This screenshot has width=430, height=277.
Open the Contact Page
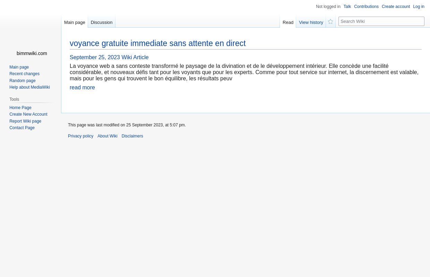pyautogui.click(x=22, y=128)
